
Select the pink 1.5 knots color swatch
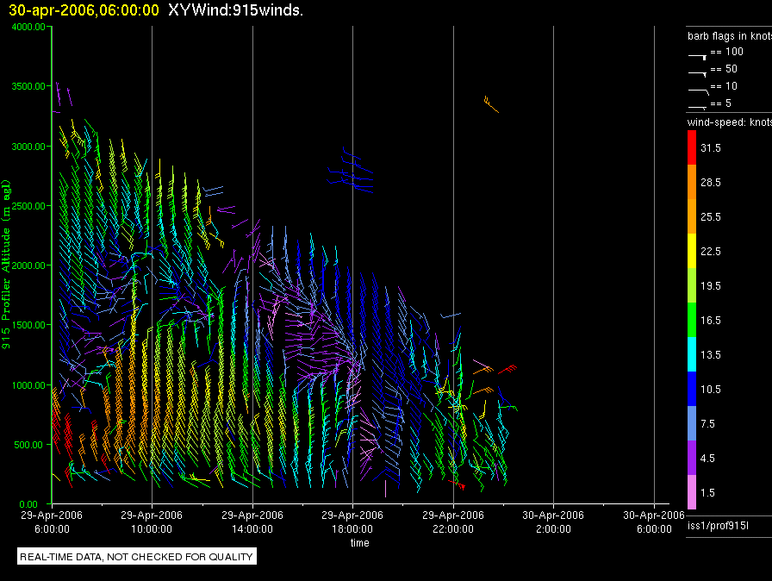(691, 492)
